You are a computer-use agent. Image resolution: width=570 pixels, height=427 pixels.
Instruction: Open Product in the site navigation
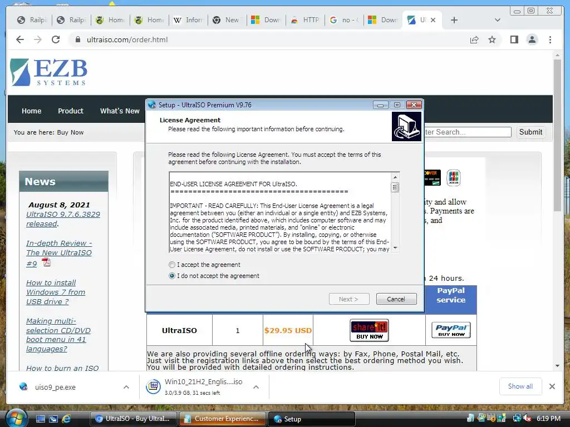pyautogui.click(x=71, y=111)
